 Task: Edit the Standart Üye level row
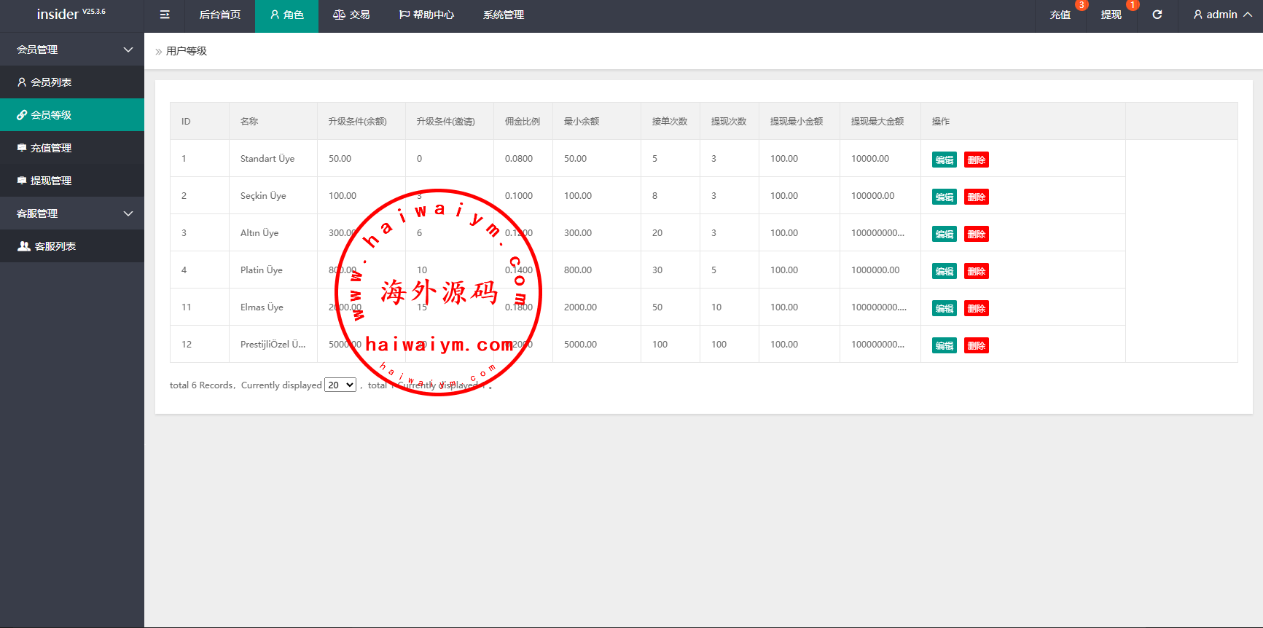[x=944, y=160]
